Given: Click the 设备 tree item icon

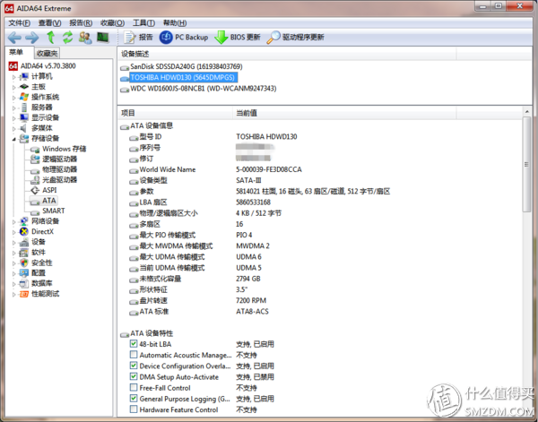Looking at the screenshot, I should (23, 242).
